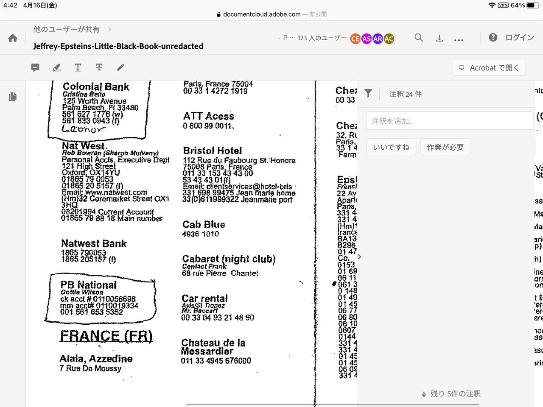Click the Colonial Bank entry heading
Image resolution: width=543 pixels, height=407 pixels.
pos(96,87)
